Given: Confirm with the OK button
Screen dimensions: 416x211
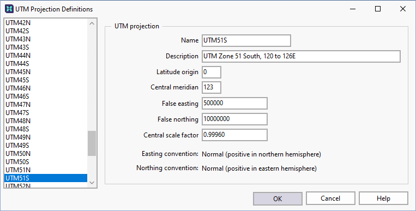Looking at the screenshot, I should coord(278,198).
